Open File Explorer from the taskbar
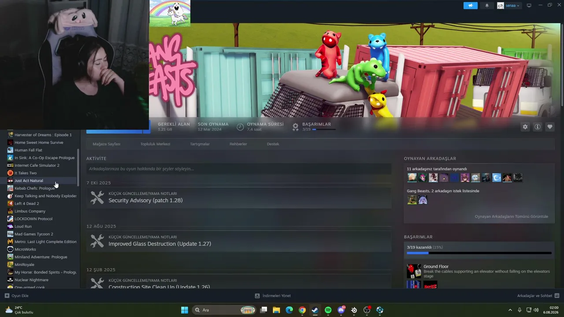Viewport: 564px width, 317px height. pos(276,310)
